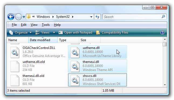Select the themeui.dll file name
Image resolution: width=174 pixels, height=100 pixels.
pyautogui.click(x=91, y=62)
